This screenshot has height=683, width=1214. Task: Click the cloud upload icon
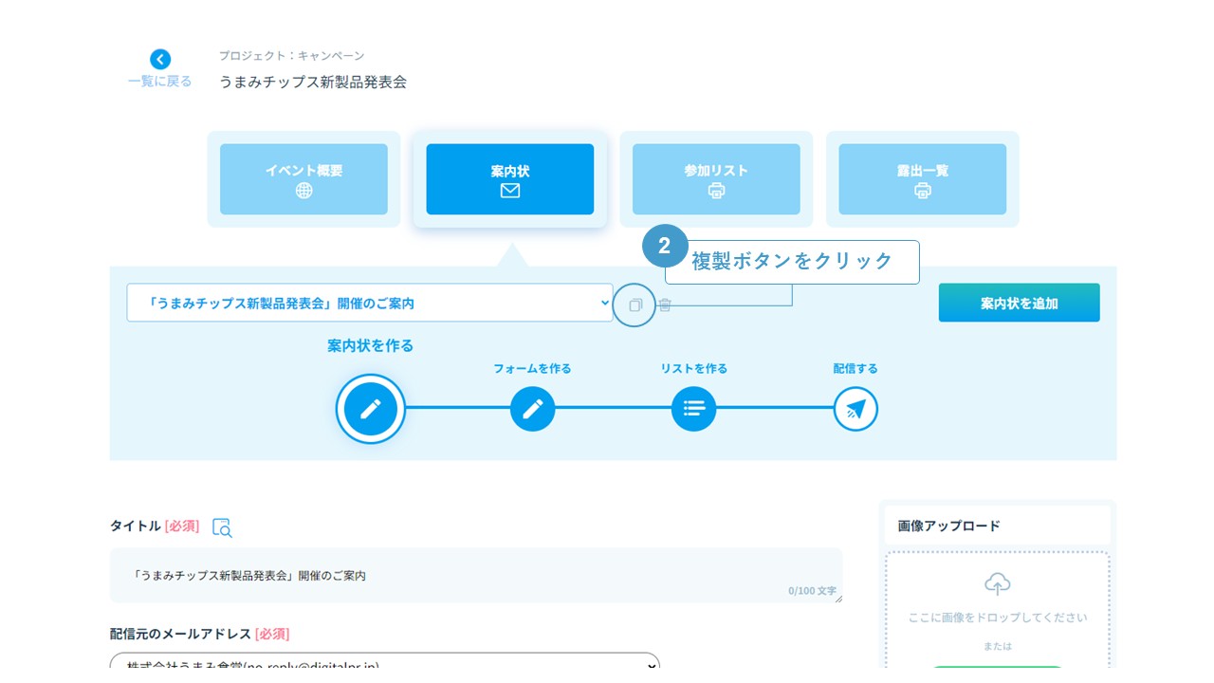(x=997, y=583)
